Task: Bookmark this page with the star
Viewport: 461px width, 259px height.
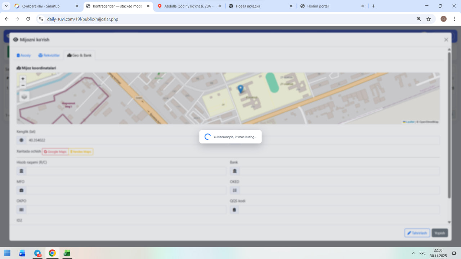Action: pos(429,19)
